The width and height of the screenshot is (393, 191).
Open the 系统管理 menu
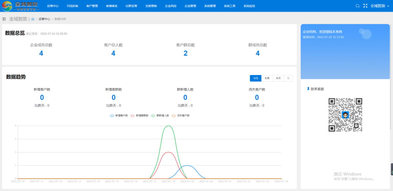[x=210, y=6]
